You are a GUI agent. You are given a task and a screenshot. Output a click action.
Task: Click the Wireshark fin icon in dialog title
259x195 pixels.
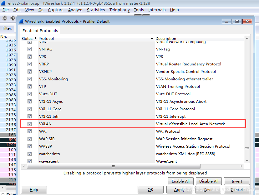tap(21, 21)
